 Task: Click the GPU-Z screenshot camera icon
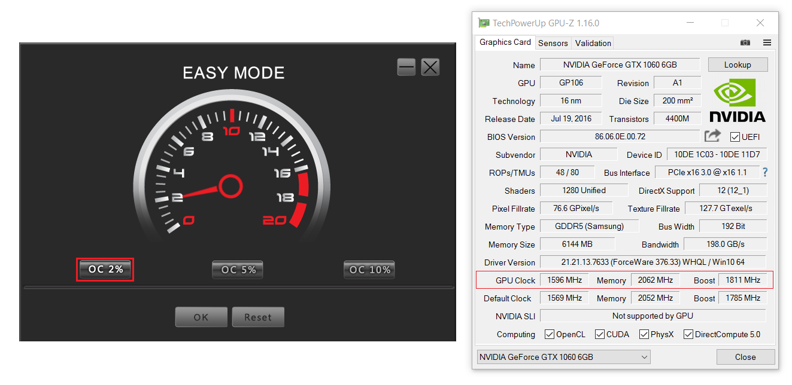(x=745, y=42)
